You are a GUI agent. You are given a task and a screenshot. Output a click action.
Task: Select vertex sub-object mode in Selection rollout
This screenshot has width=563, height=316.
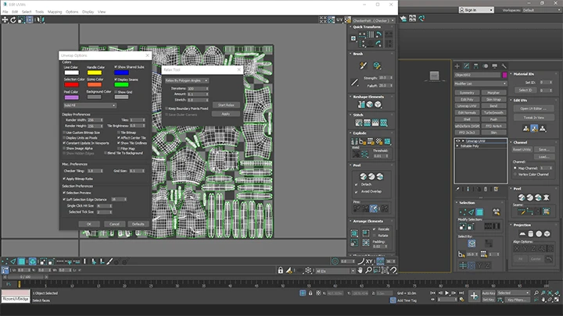pyautogui.click(x=463, y=212)
